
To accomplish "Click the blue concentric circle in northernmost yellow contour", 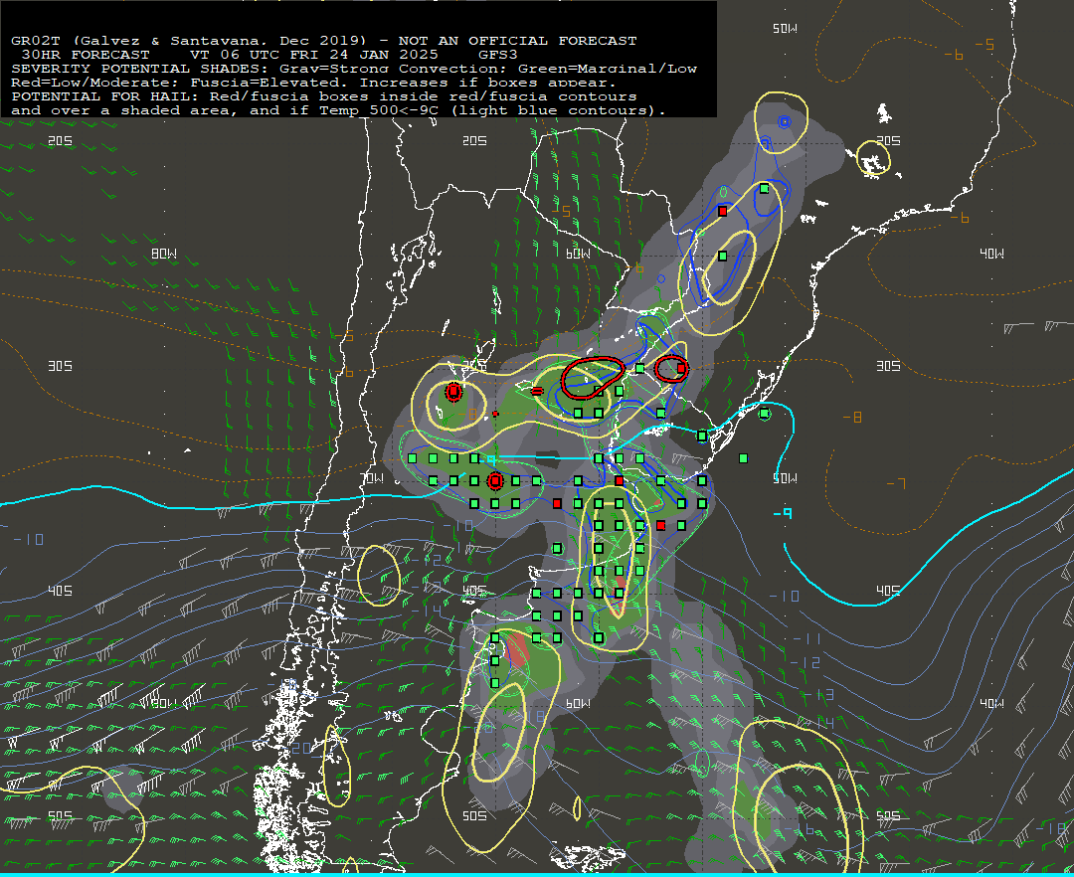I will click(785, 122).
